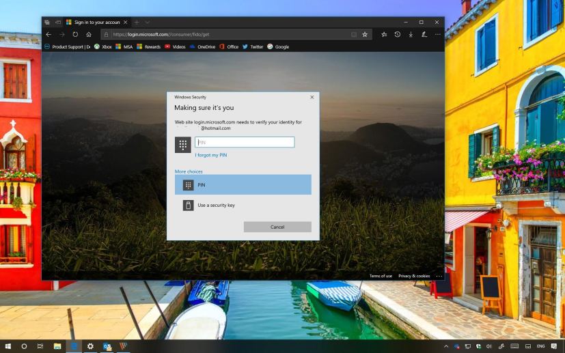The image size is (565, 353).
Task: Show tab previews chevron
Action: coord(148,23)
